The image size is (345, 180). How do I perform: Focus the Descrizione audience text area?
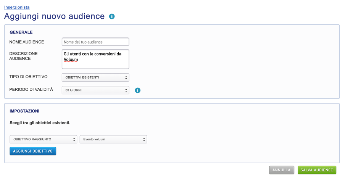pyautogui.click(x=95, y=59)
